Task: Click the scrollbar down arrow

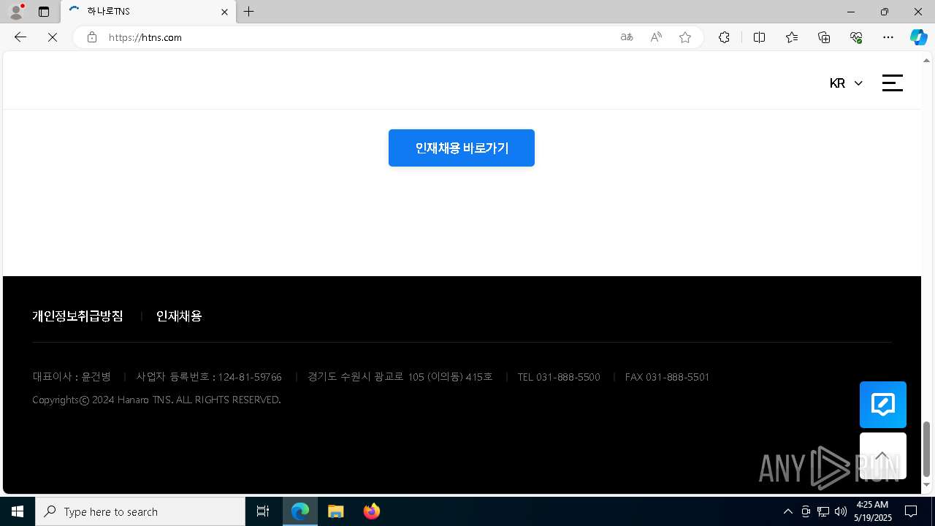Action: point(927,485)
